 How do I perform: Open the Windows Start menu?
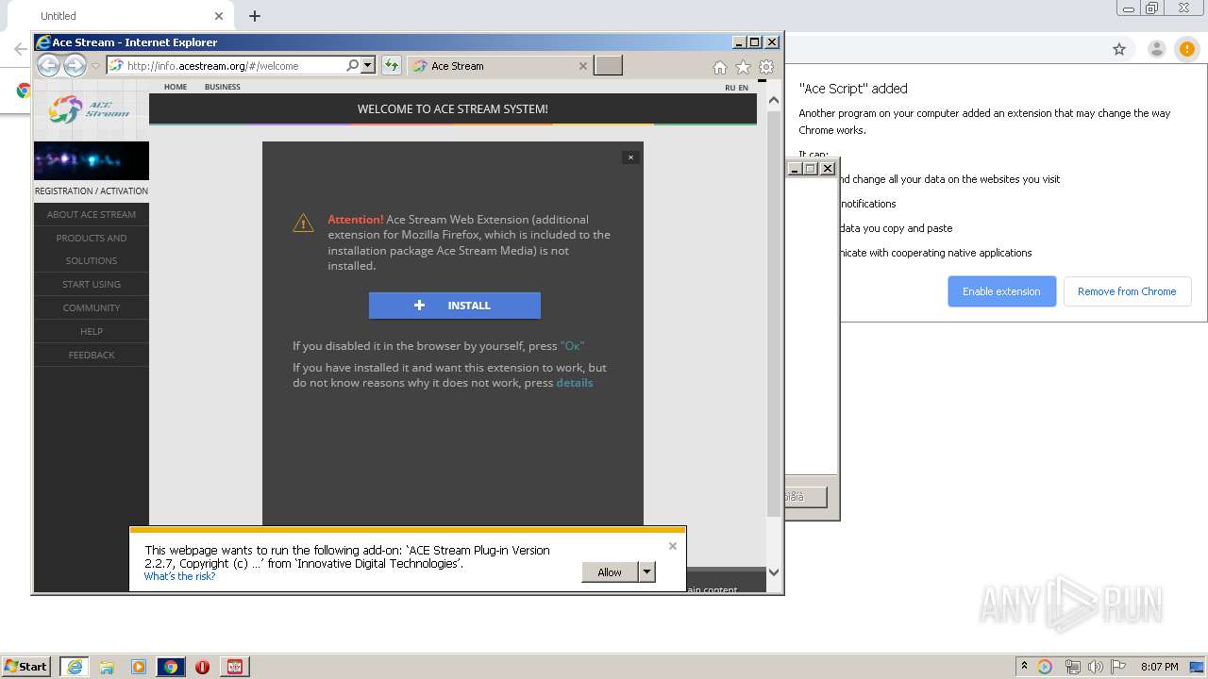[x=26, y=666]
